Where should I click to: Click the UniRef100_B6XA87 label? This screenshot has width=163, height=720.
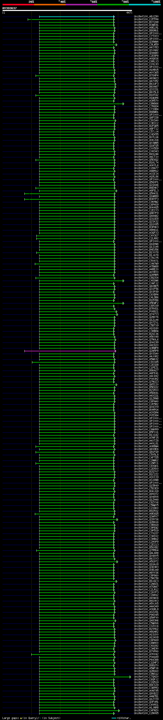pos(146,87)
